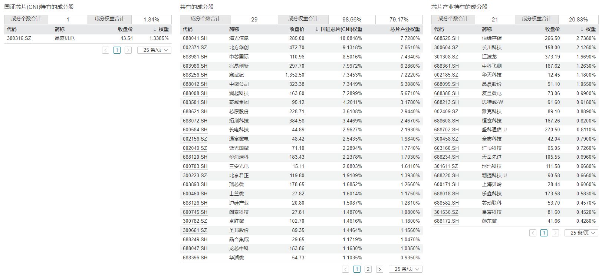Select page 1 in middle table pagination

357,269
